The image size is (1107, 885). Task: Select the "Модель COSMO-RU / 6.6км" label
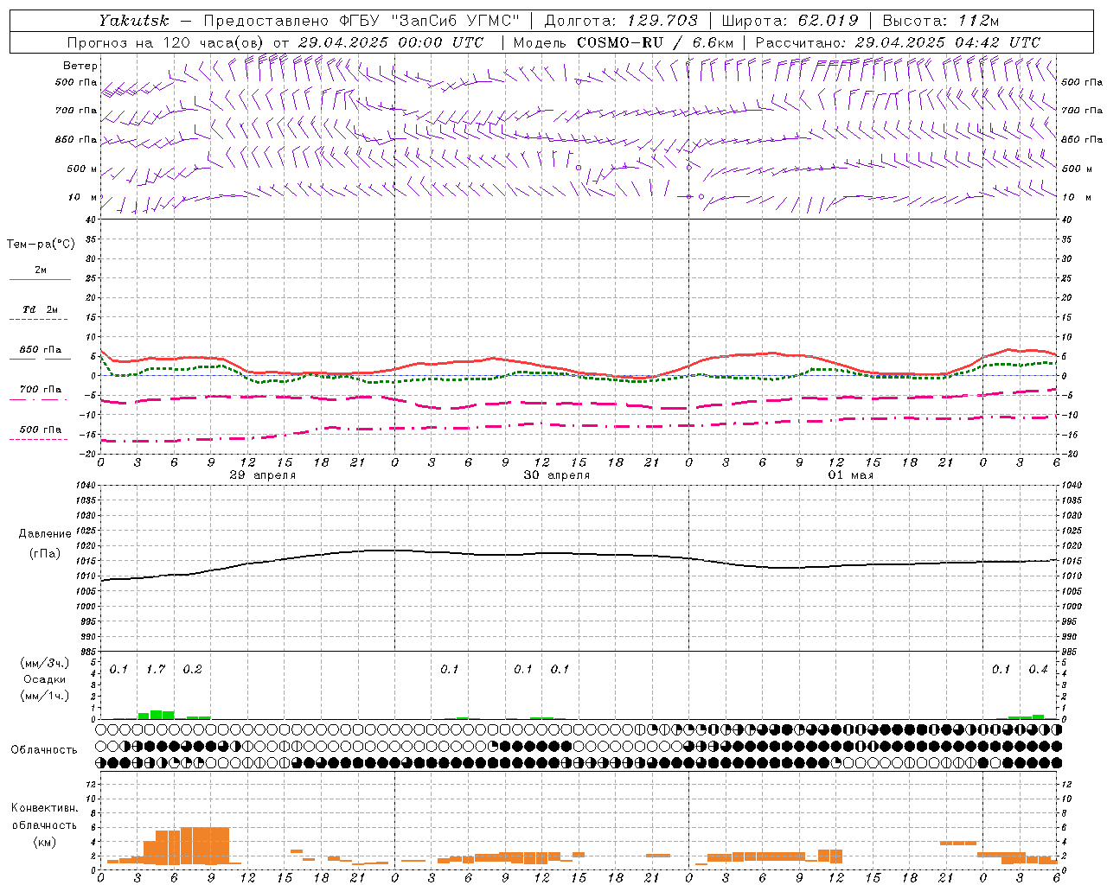pos(624,42)
